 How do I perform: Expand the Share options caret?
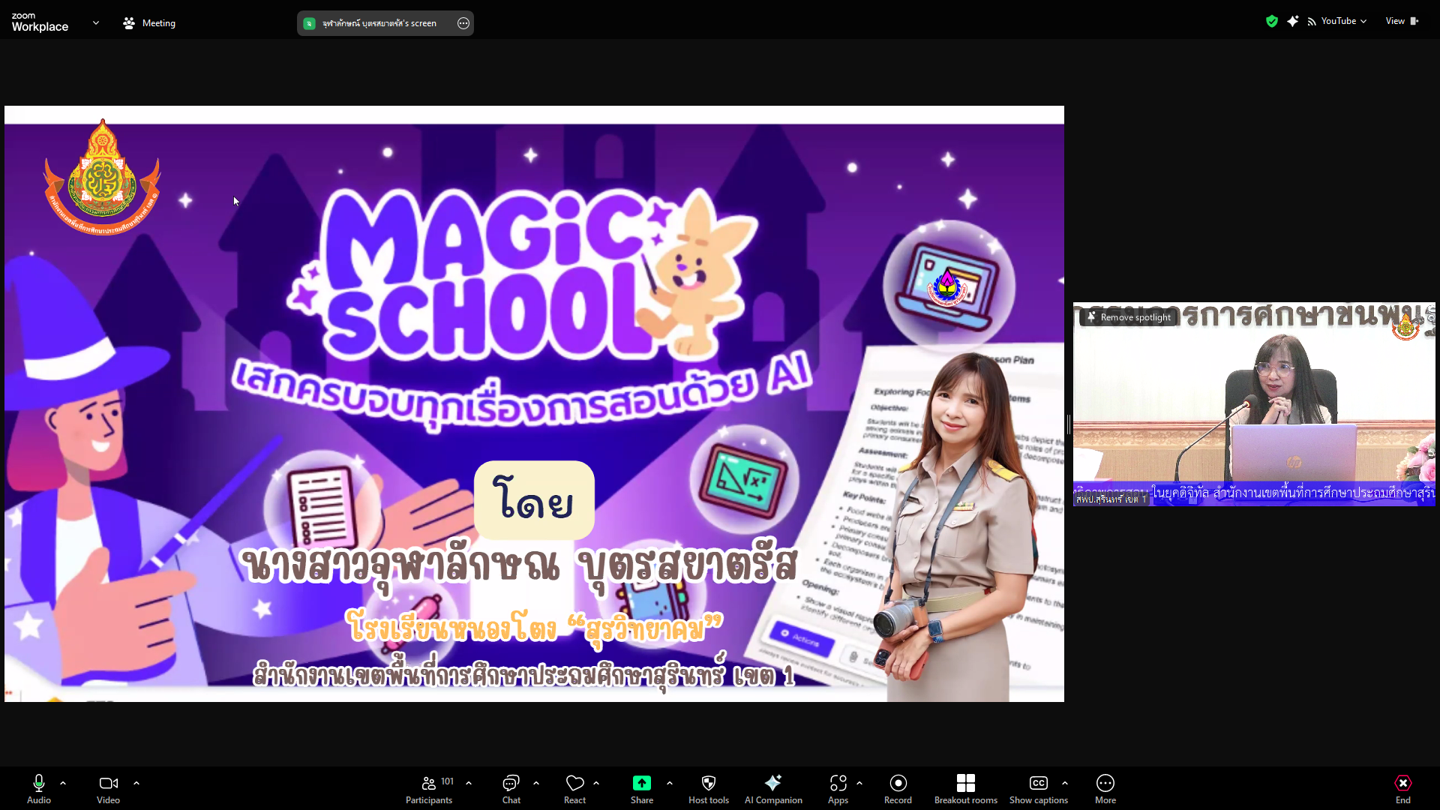pyautogui.click(x=670, y=783)
